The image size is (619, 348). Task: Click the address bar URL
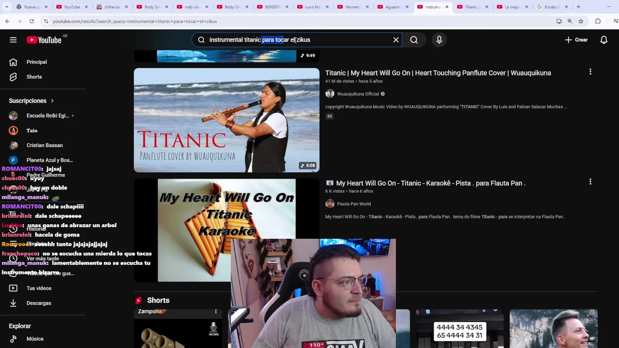(x=135, y=21)
